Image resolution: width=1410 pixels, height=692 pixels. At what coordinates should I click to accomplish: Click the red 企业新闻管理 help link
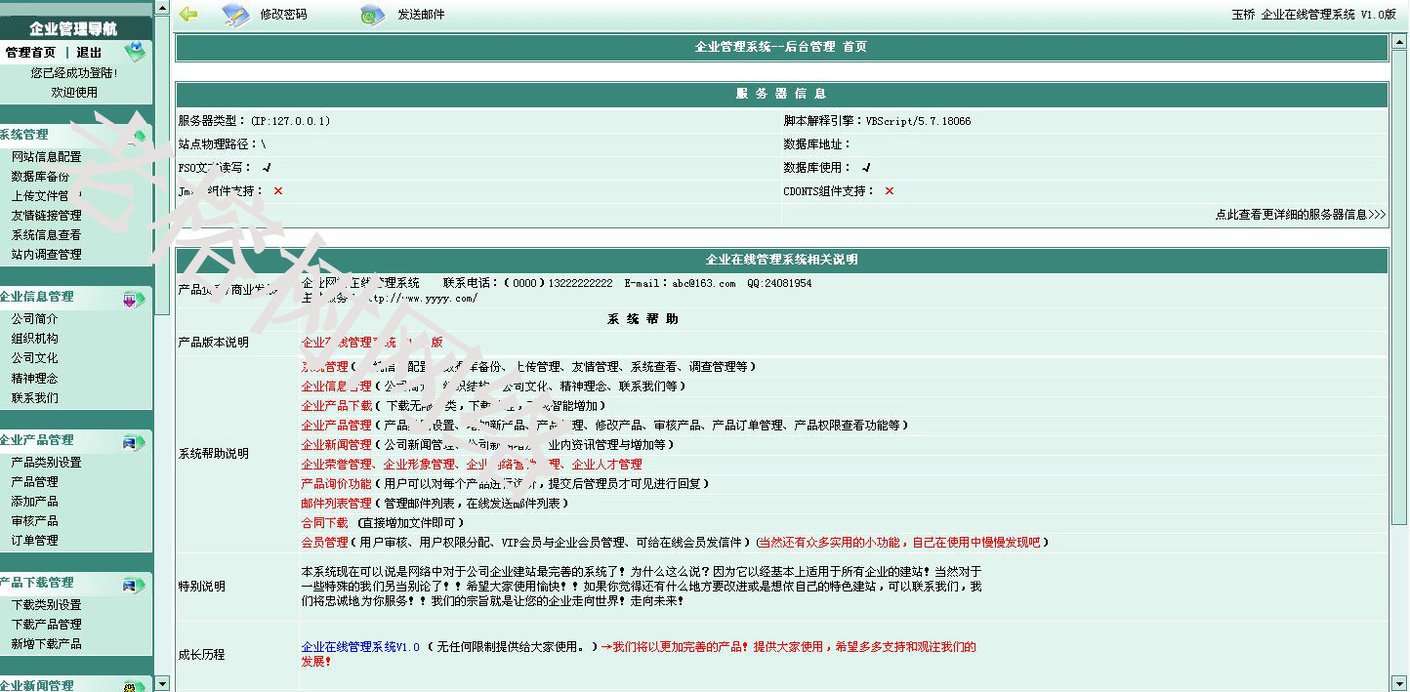(337, 445)
